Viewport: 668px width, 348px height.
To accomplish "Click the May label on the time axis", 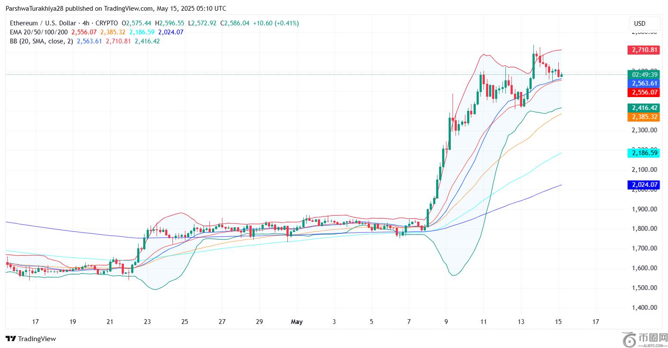I will [297, 322].
